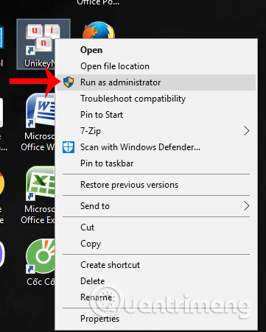The width and height of the screenshot is (266, 332).
Task: Select Run as administrator
Action: [156, 82]
